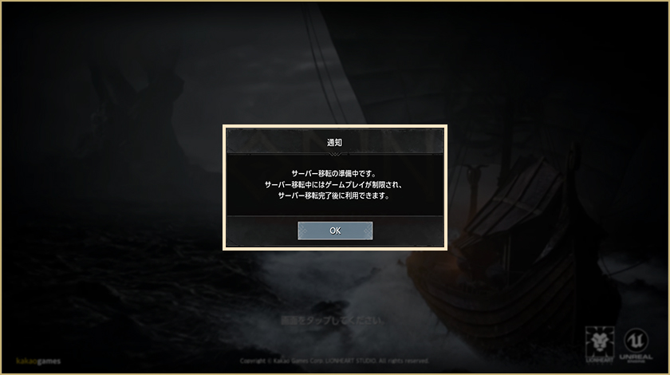
Task: Open the kakaogames logo
Action: click(x=38, y=361)
